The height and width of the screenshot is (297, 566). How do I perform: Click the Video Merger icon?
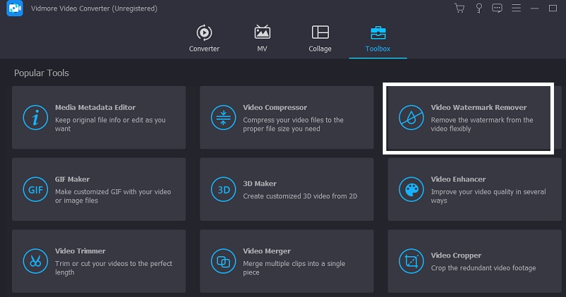(223, 261)
